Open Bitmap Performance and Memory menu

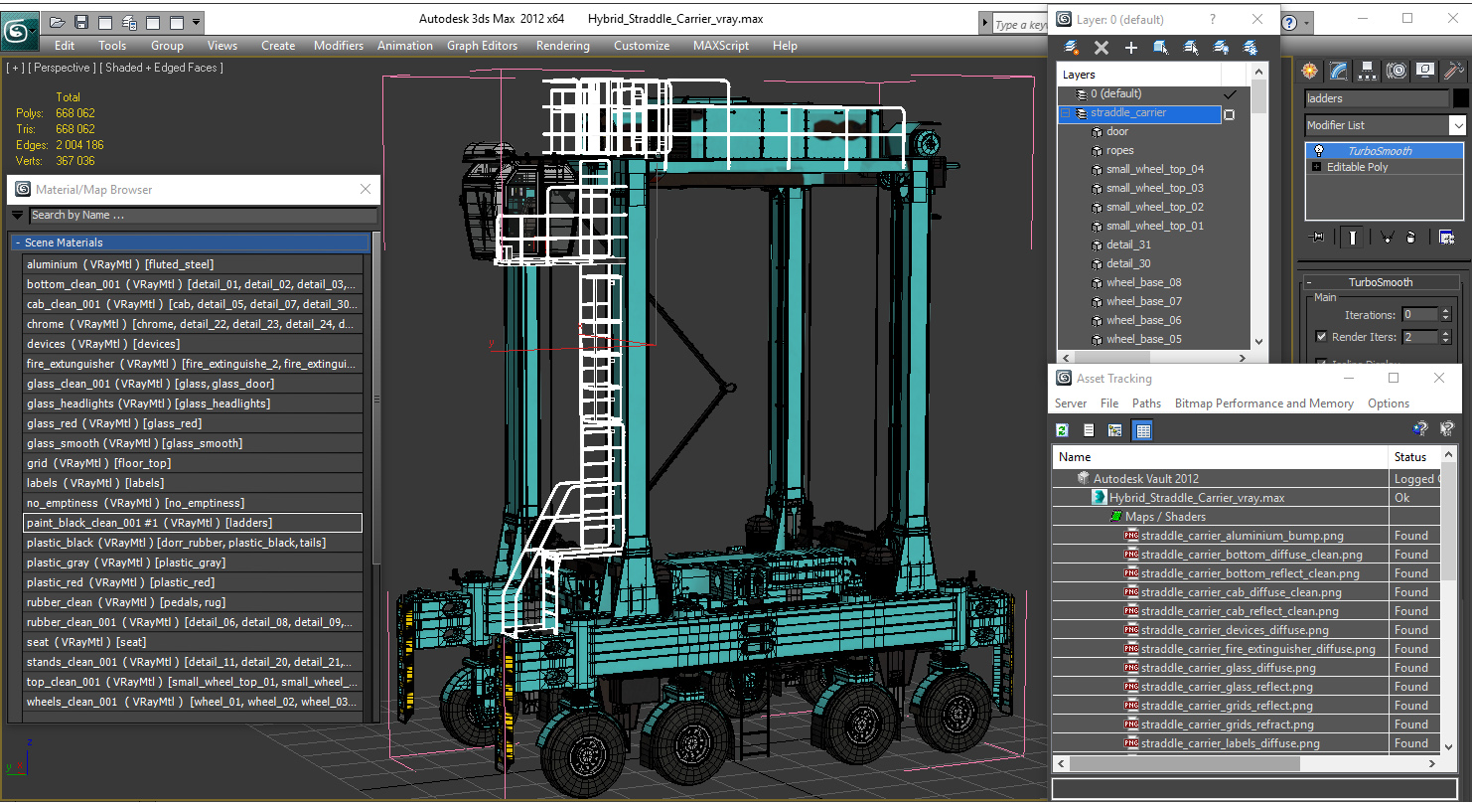(1264, 403)
